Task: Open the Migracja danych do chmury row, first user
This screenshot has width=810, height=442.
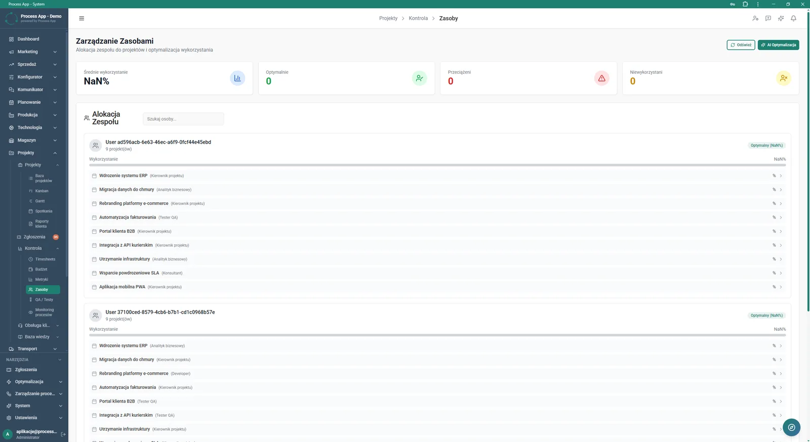Action: [437, 190]
